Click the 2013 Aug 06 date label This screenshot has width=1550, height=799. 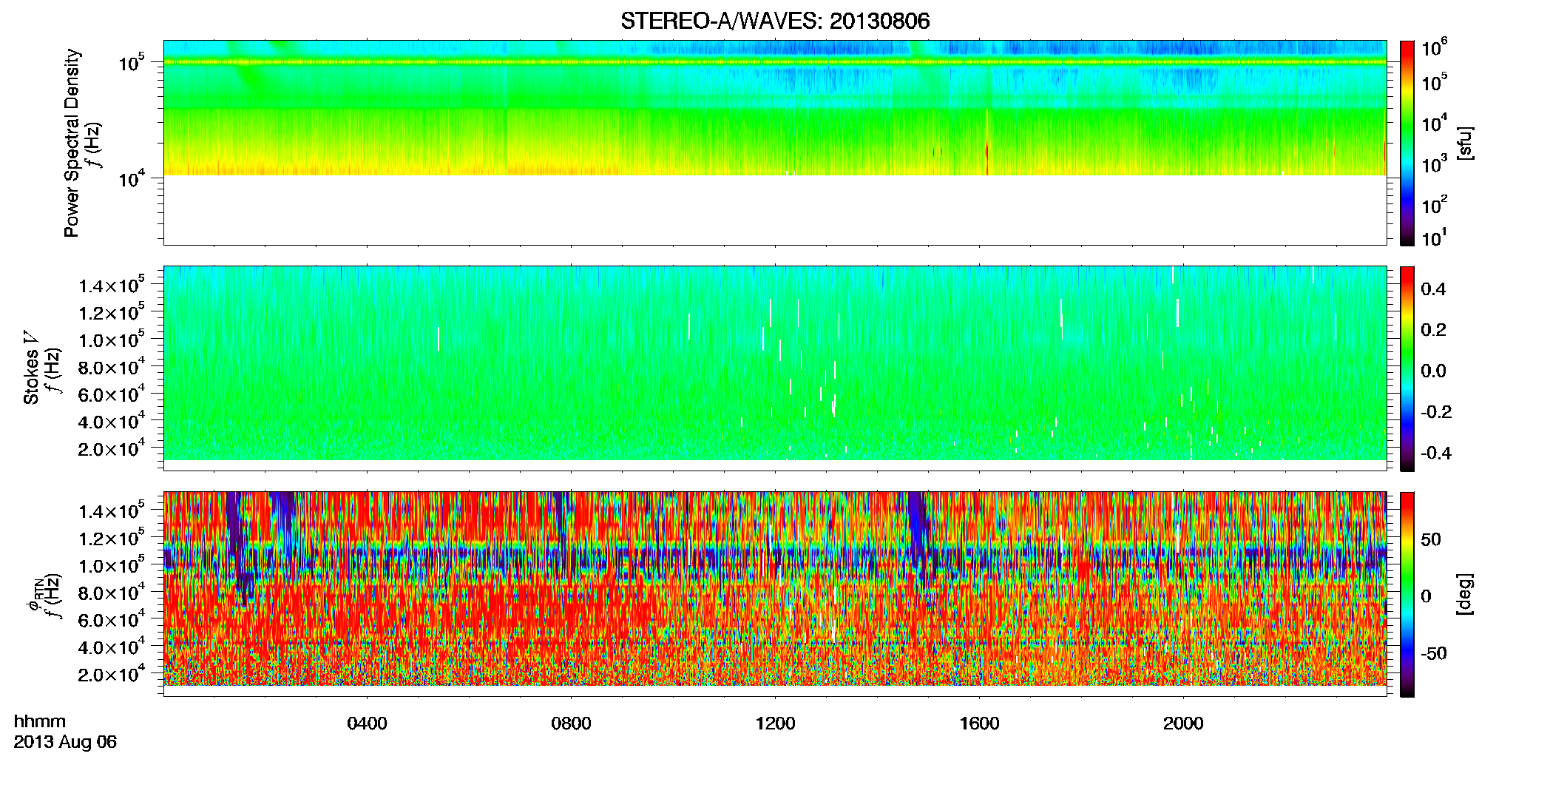pos(65,742)
